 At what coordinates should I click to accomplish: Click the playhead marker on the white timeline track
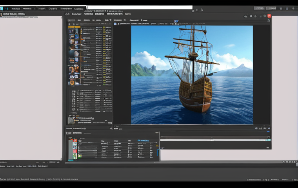212,139
